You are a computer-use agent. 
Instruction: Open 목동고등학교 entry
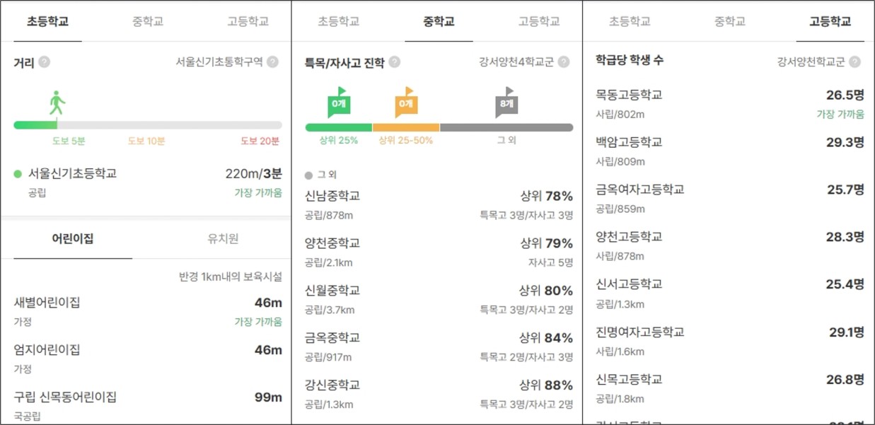click(730, 104)
